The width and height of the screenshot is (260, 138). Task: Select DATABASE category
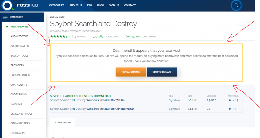pos(17,104)
